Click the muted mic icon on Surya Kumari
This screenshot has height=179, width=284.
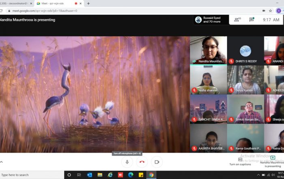tap(231, 90)
